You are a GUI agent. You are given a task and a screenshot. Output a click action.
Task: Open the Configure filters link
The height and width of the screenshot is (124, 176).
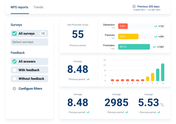(x=30, y=89)
